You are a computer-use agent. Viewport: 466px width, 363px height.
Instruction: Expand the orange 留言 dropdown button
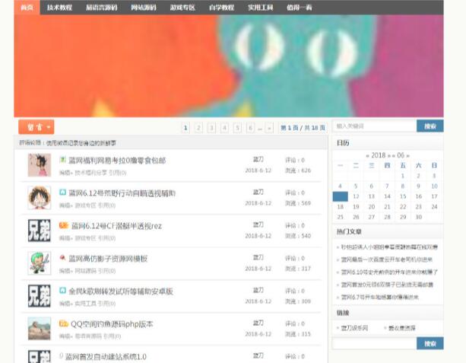(x=36, y=127)
